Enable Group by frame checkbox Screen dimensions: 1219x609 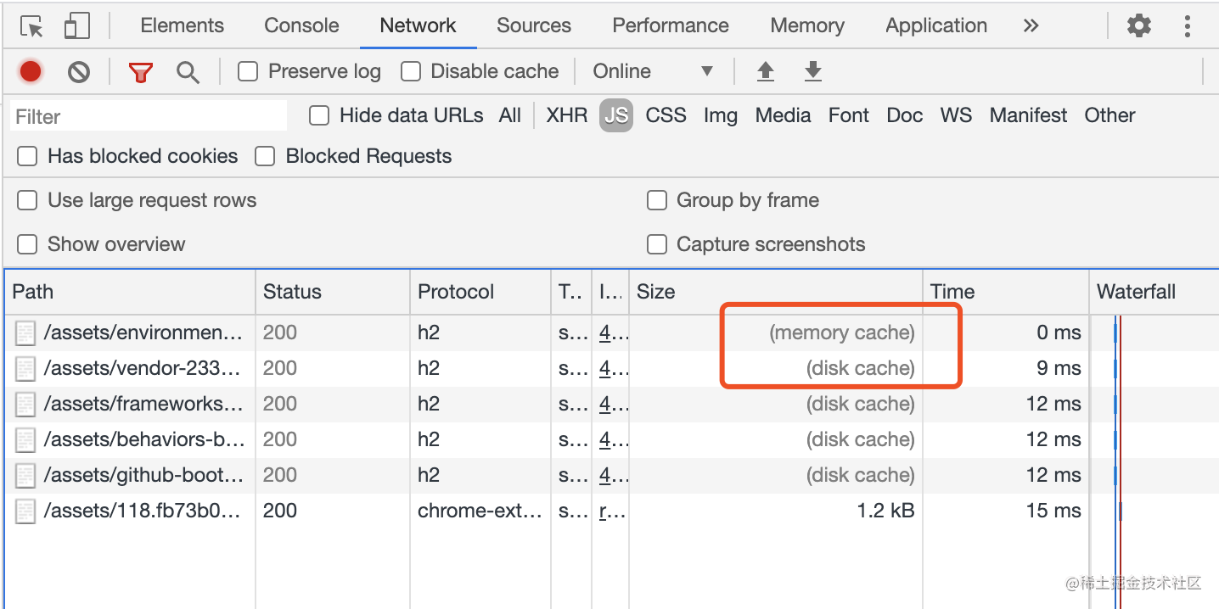(656, 200)
